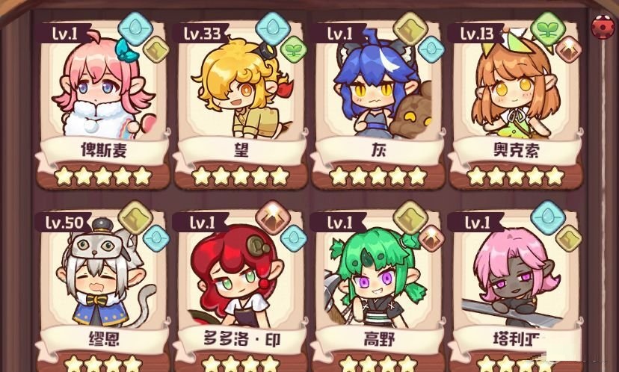619x372 pixels.
Task: Click the 多多洛·印 name banner
Action: (241, 339)
